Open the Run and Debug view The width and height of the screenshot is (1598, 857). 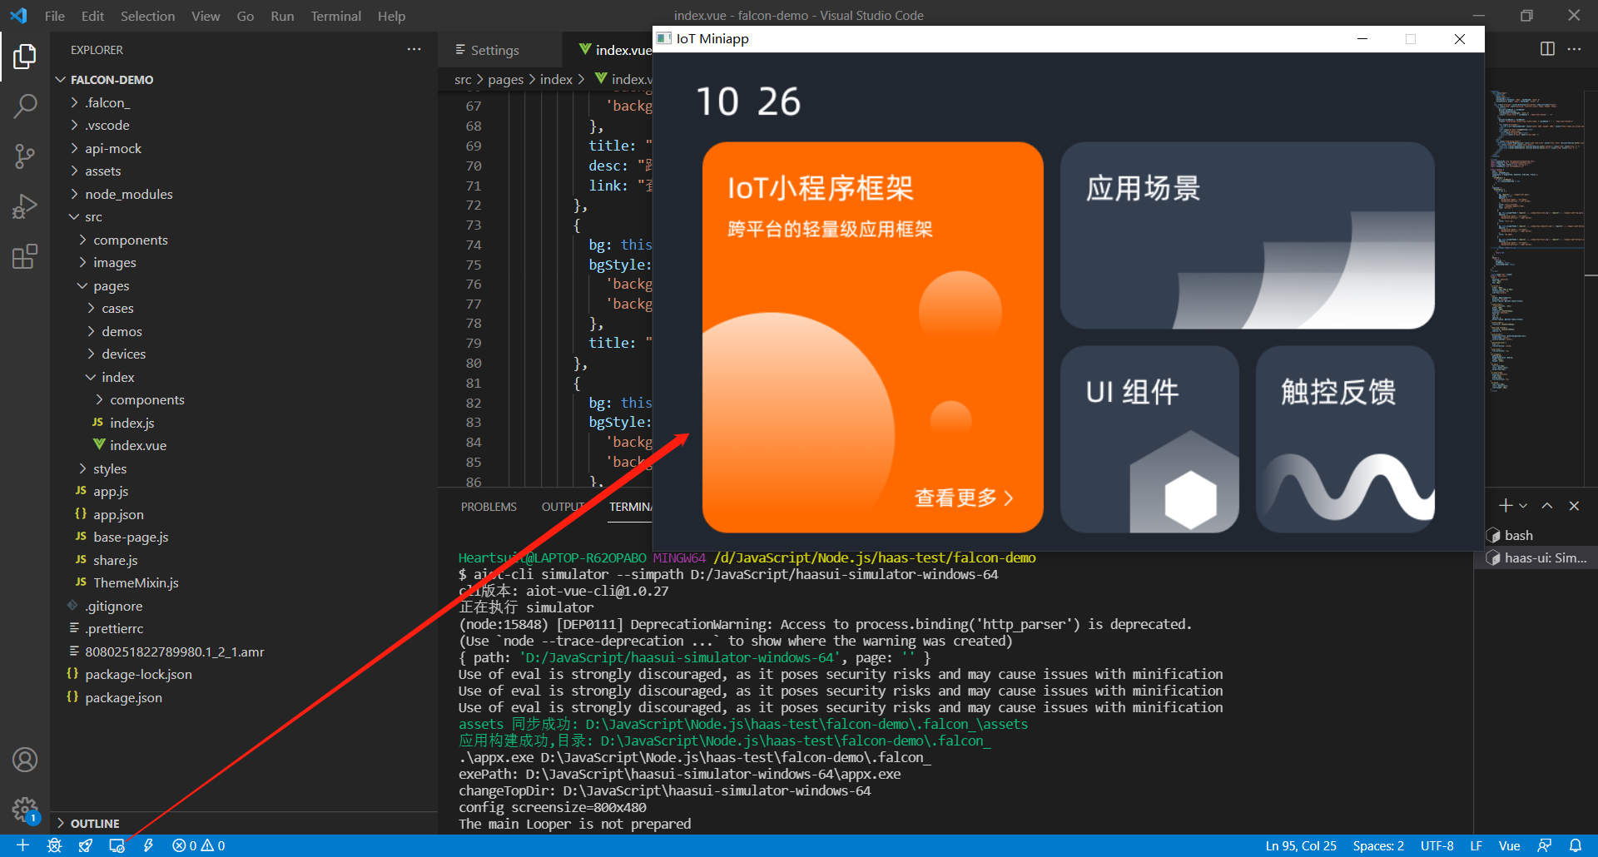click(x=25, y=206)
